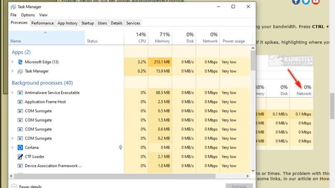Click the YouTube icon on the webpage
This screenshot has width=335, height=188.
point(316,2)
